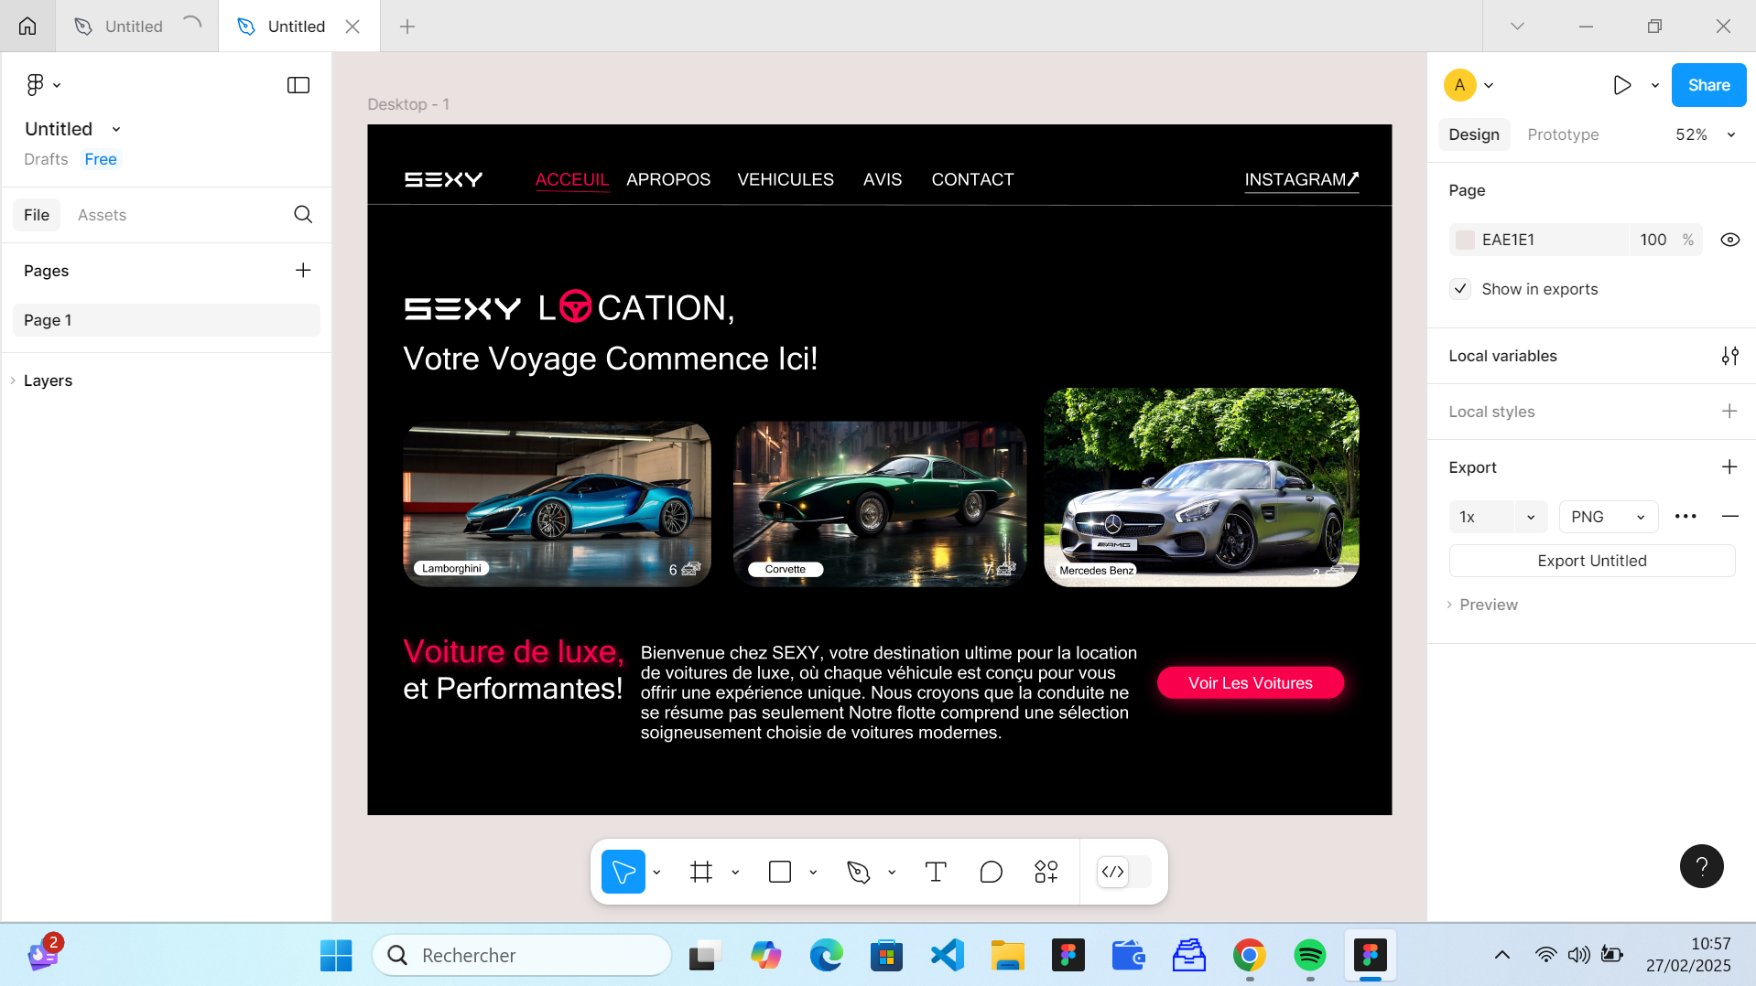
Task: Open a new tab with plus icon
Action: point(407,27)
